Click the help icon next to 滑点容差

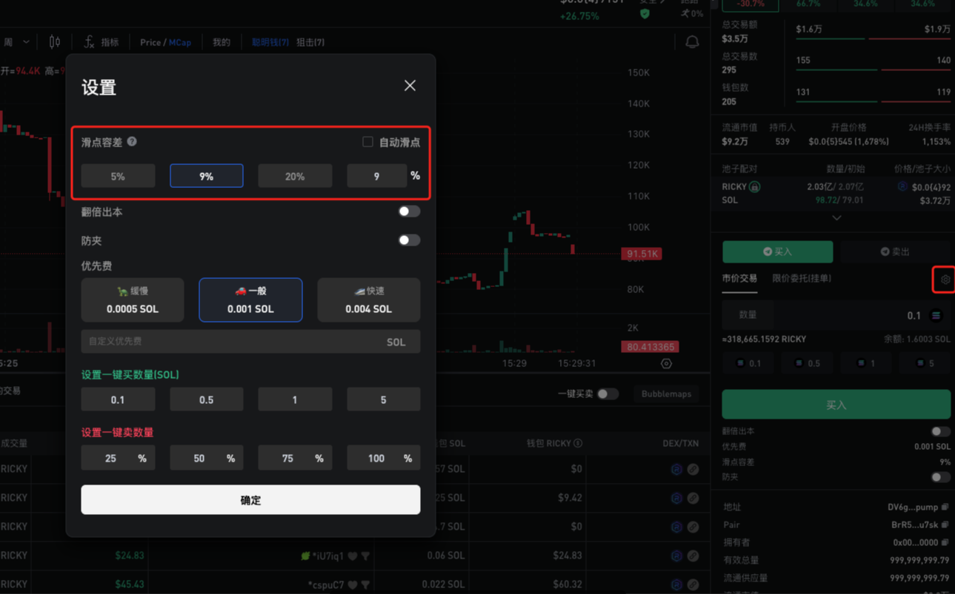coord(132,141)
